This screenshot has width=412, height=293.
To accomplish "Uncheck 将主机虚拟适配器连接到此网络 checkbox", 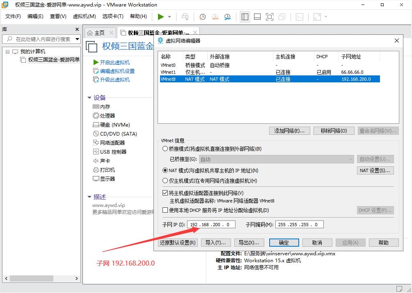I will (x=165, y=193).
